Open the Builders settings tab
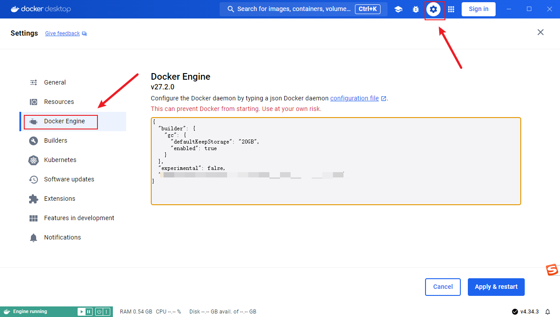Image resolution: width=560 pixels, height=317 pixels. click(73, 140)
